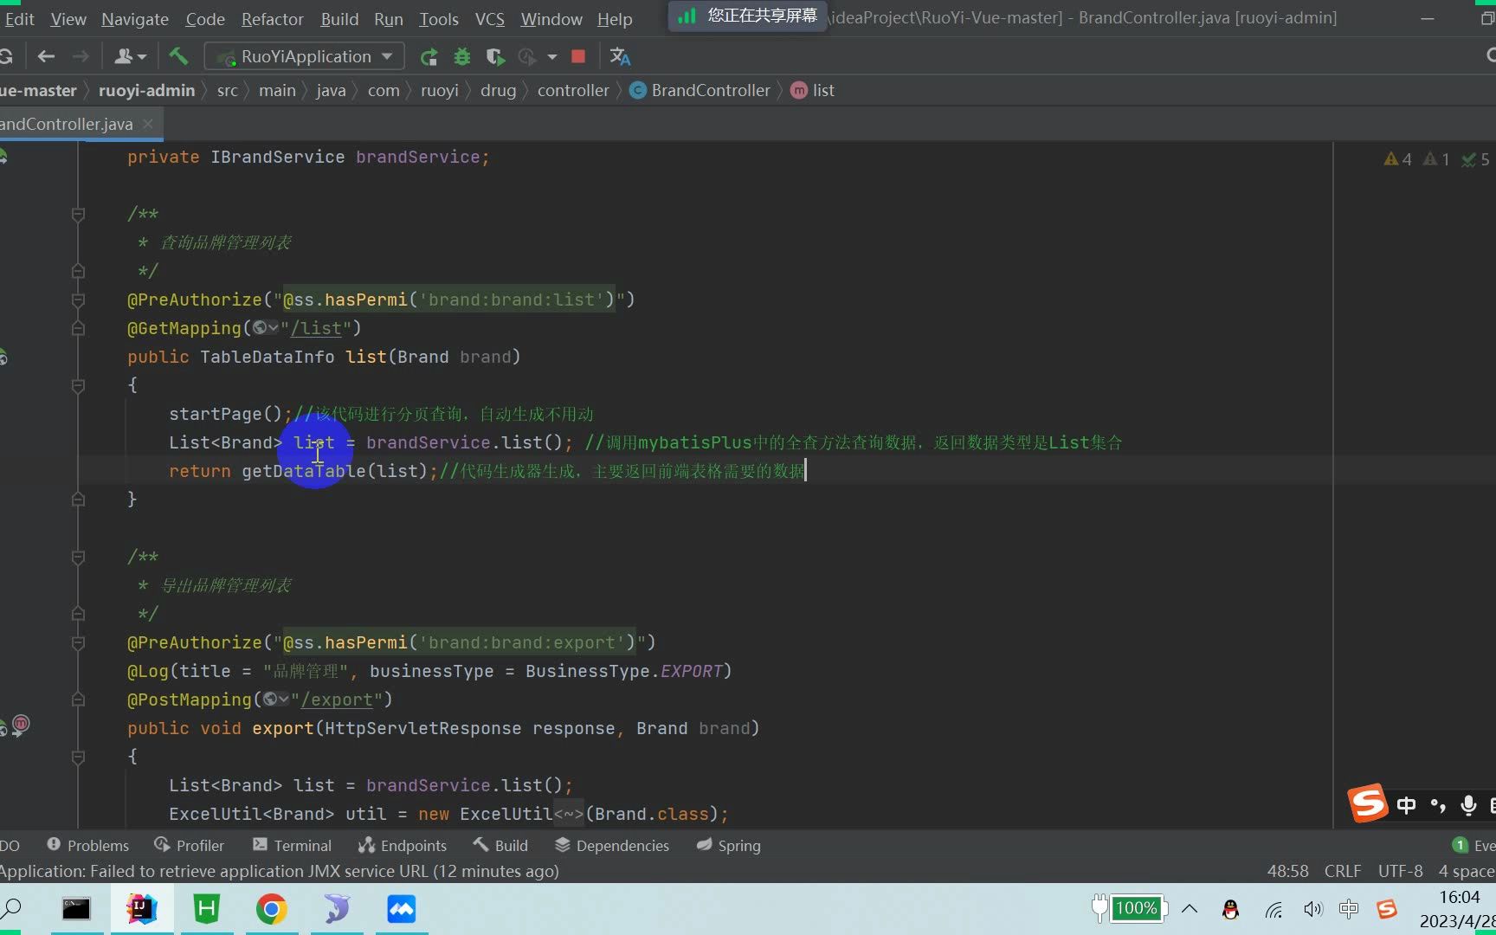1496x935 pixels.
Task: Select ruoyi-admin in the breadcrumb bar
Action: [147, 90]
